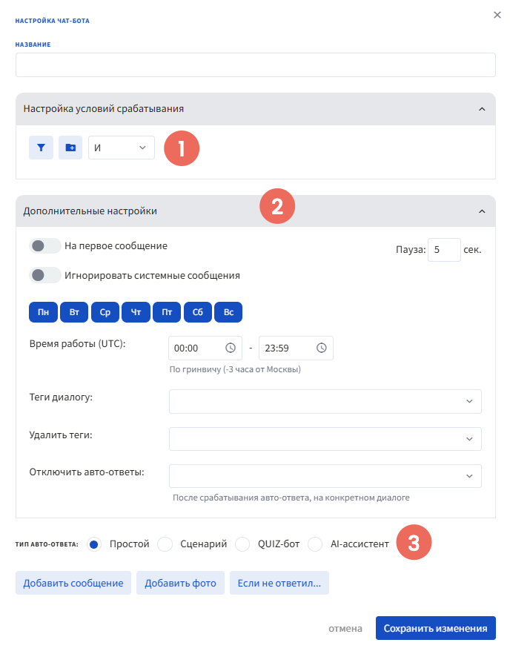This screenshot has width=510, height=654.
Task: Click the pause seconds input field
Action: [444, 250]
